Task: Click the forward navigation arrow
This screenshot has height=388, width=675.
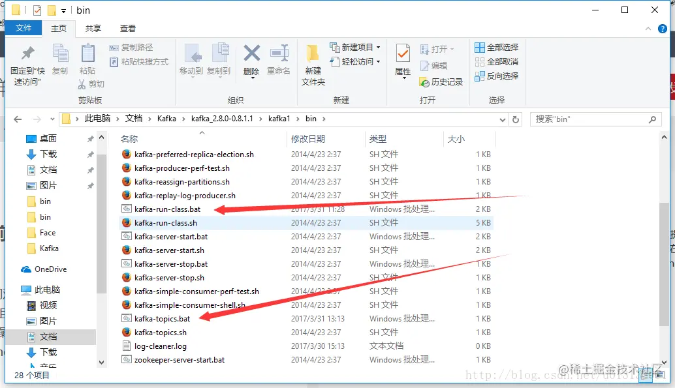Action: pyautogui.click(x=37, y=119)
